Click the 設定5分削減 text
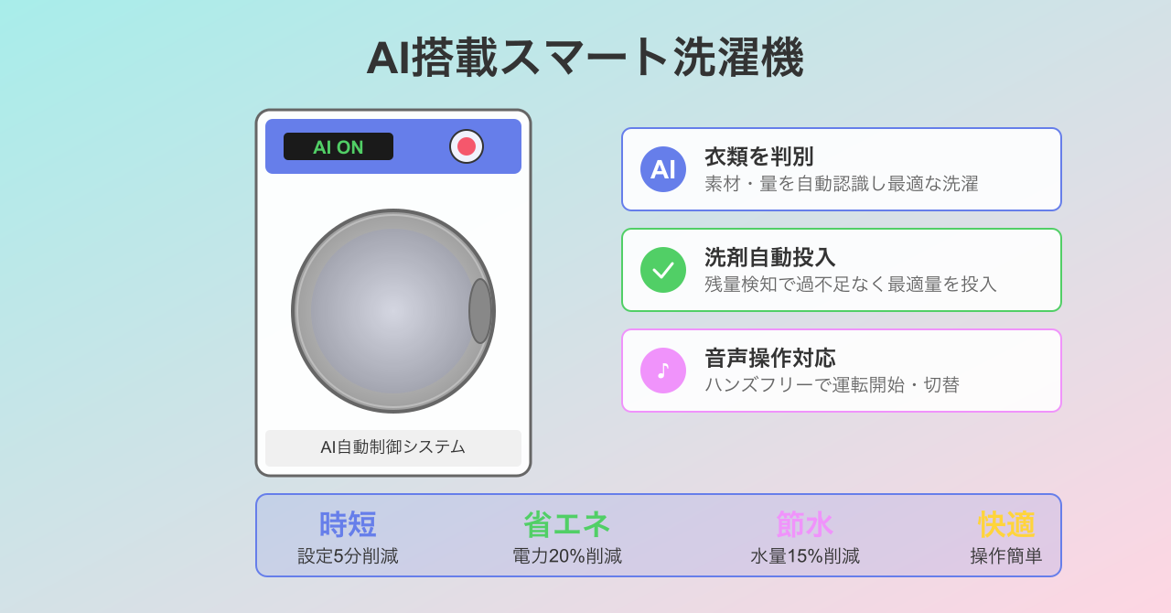The width and height of the screenshot is (1171, 613). pos(348,556)
